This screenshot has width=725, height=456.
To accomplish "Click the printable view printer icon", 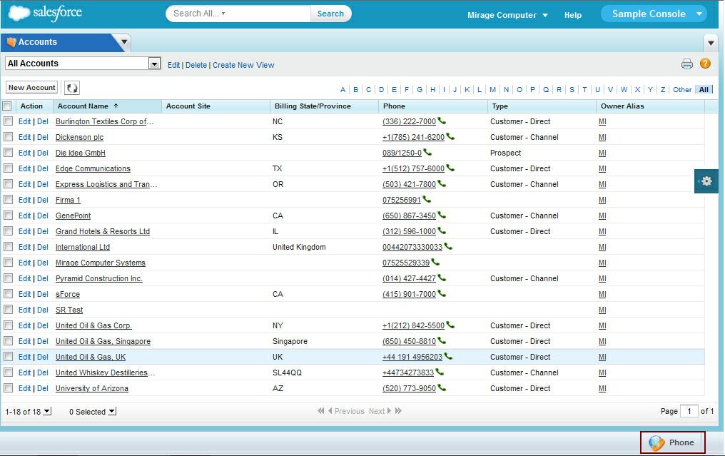I will 686,64.
